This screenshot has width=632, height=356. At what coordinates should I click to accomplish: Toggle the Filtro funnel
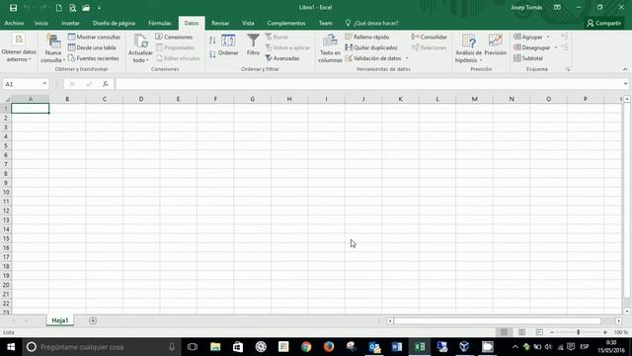pyautogui.click(x=253, y=44)
